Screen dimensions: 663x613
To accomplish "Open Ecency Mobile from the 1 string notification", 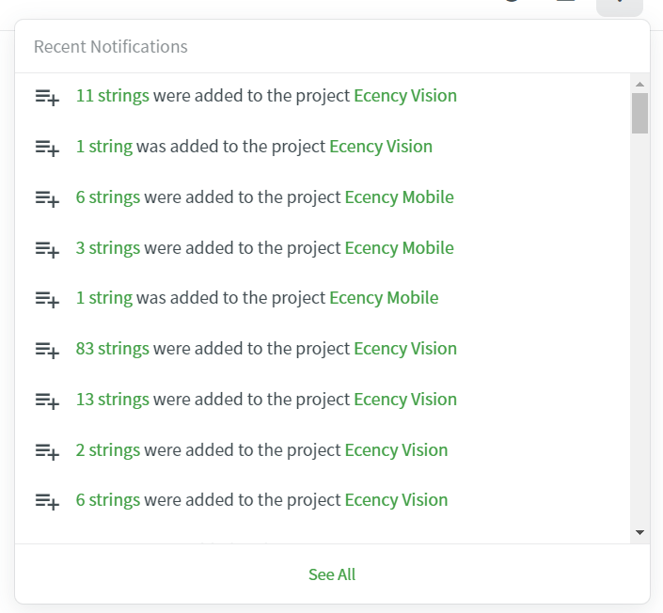I will [384, 298].
